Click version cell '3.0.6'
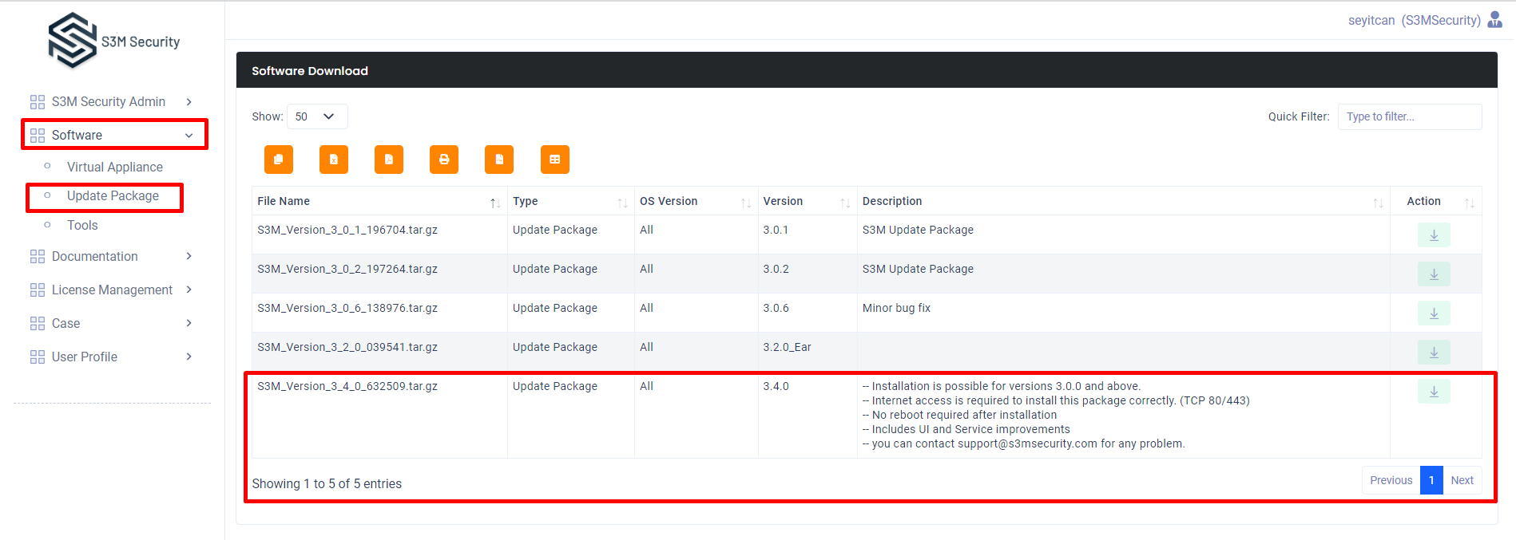 776,308
